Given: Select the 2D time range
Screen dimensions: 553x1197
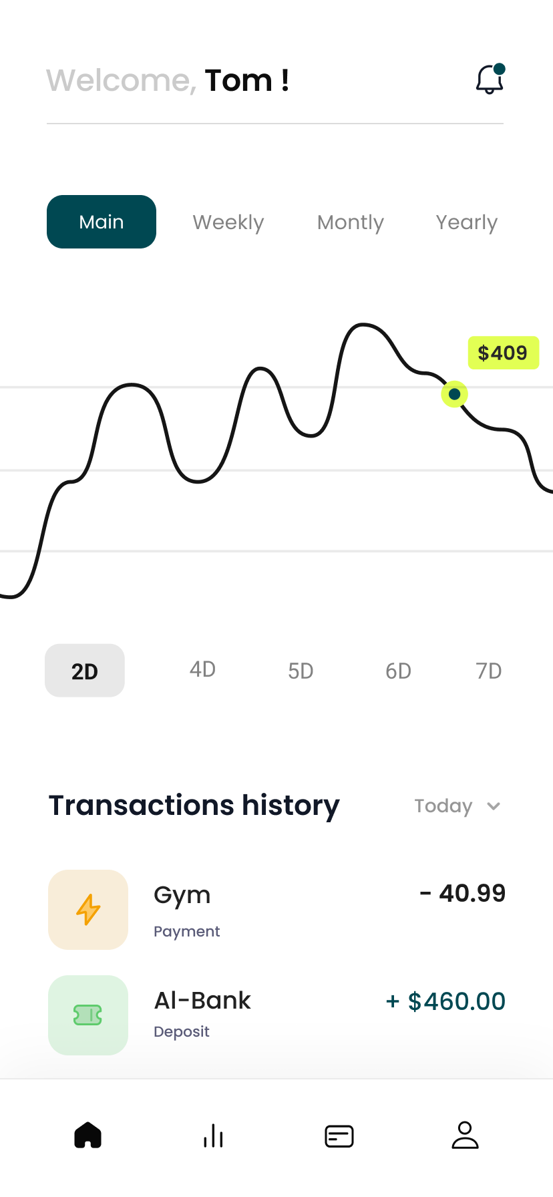Looking at the screenshot, I should [x=85, y=671].
